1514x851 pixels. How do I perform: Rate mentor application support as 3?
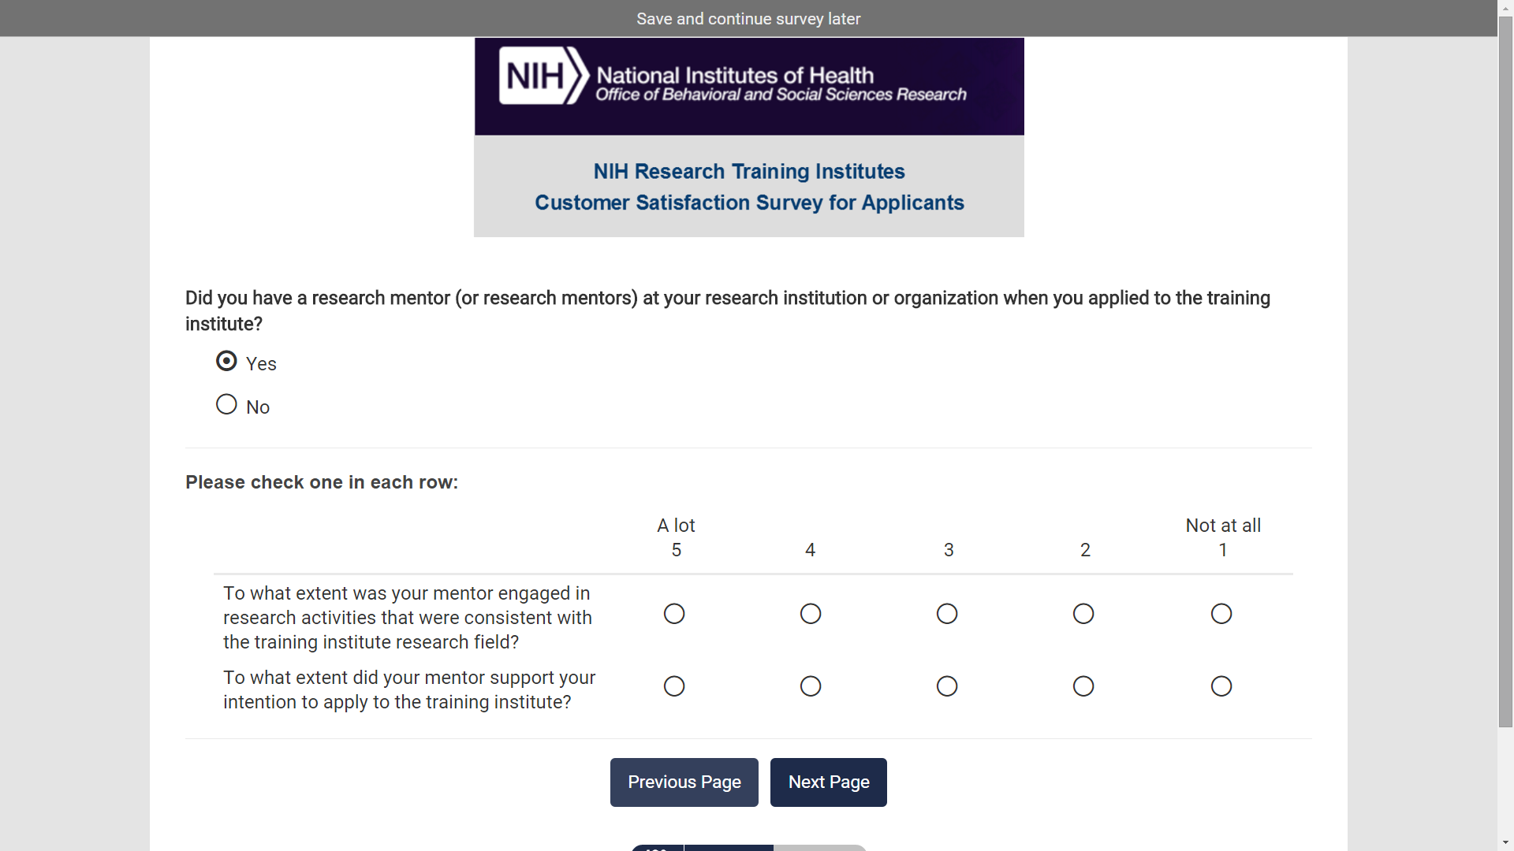point(947,686)
